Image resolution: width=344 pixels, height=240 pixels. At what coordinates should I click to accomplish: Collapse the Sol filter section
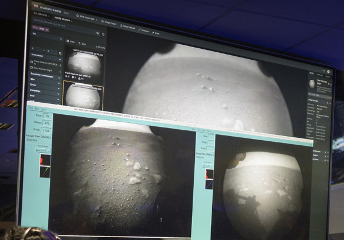(60, 39)
